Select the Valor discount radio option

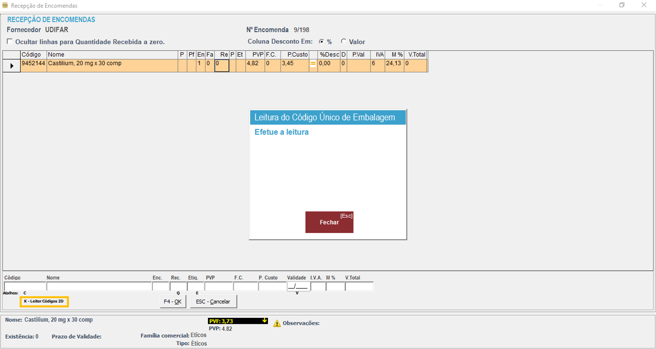click(x=343, y=42)
